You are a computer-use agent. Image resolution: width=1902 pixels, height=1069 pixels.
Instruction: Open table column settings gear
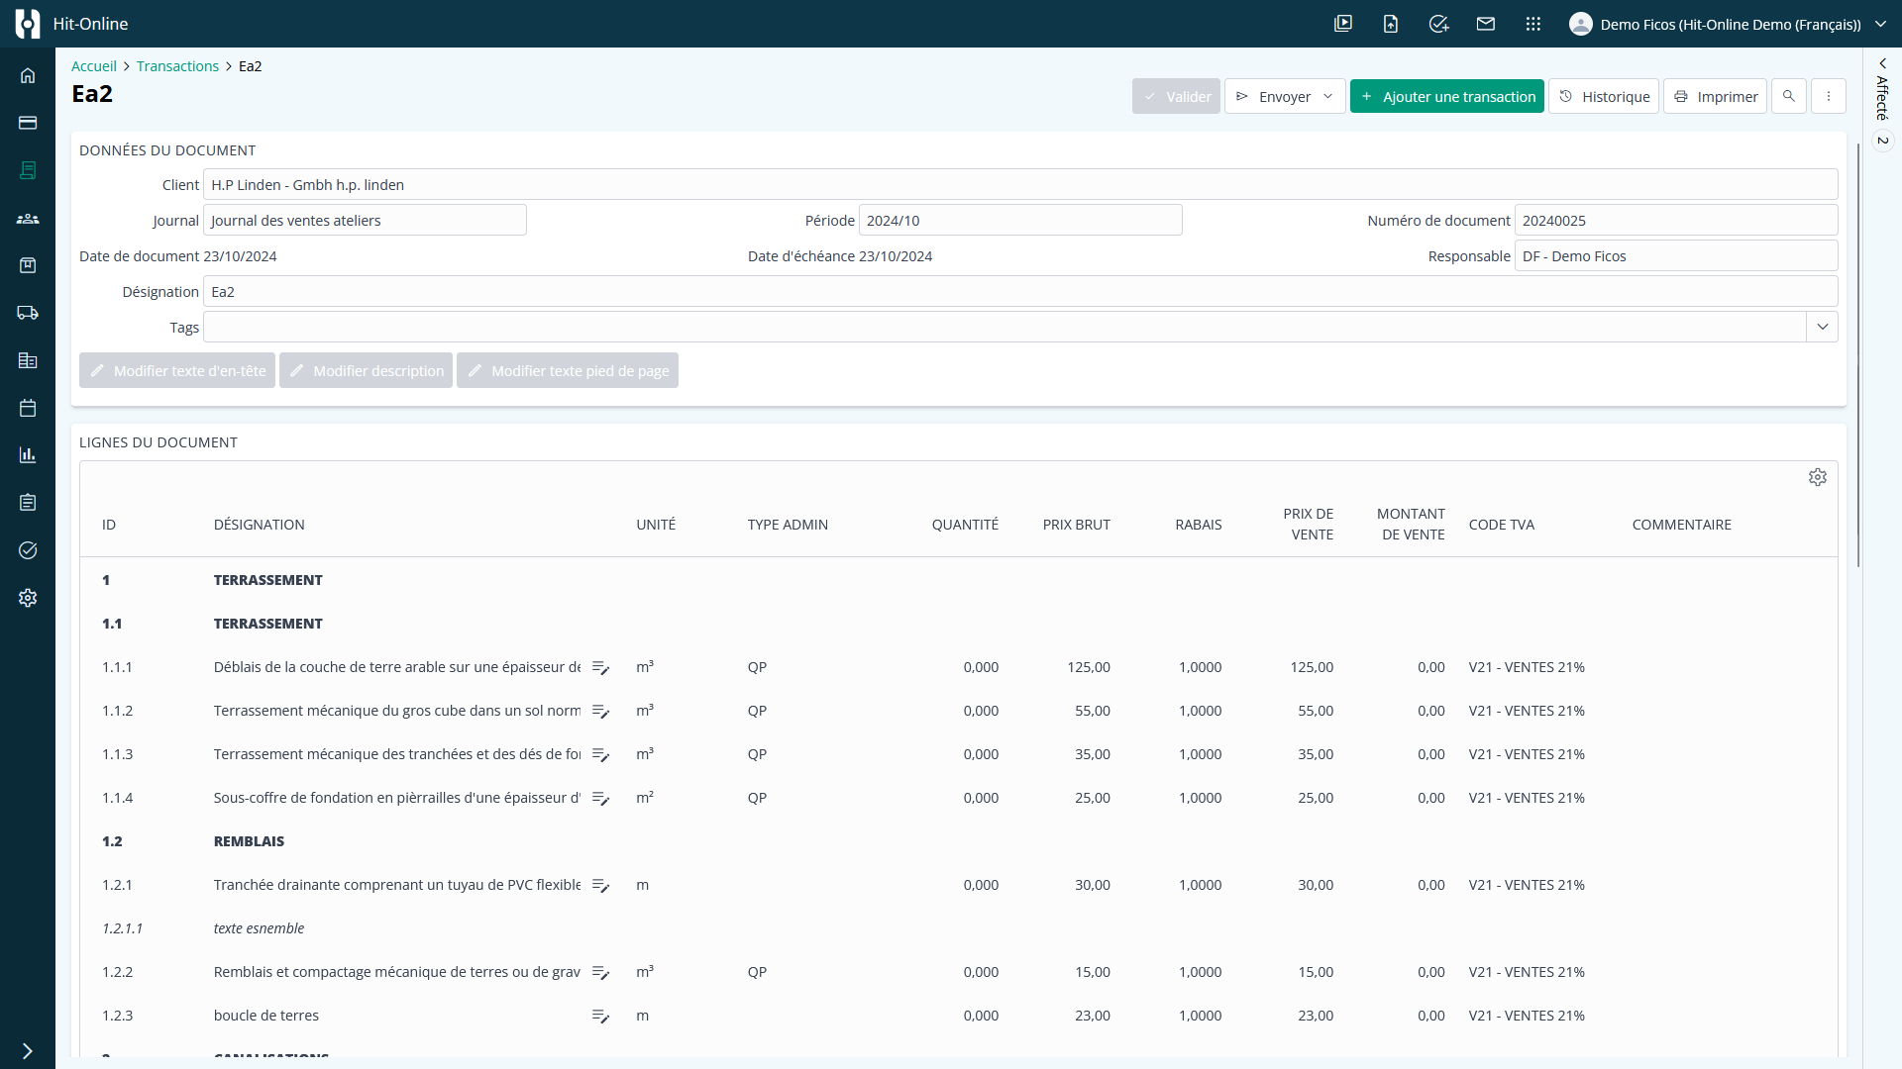click(x=1818, y=477)
